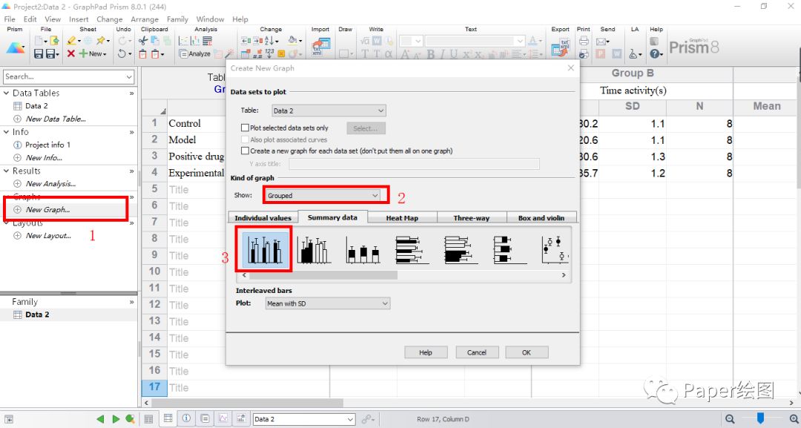The width and height of the screenshot is (801, 428).
Task: Click the Prism logo button in toolbar
Action: (16, 47)
